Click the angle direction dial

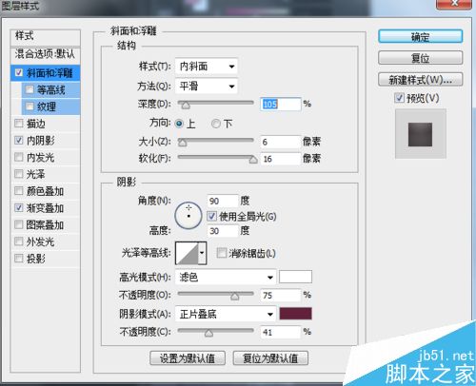pos(188,216)
